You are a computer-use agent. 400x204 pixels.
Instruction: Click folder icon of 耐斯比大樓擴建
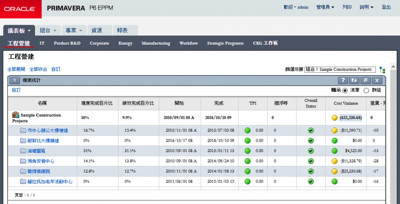click(x=23, y=141)
